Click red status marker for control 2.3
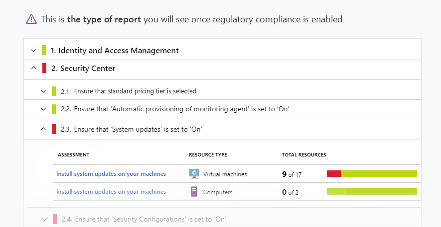The image size is (441, 227). tap(54, 129)
